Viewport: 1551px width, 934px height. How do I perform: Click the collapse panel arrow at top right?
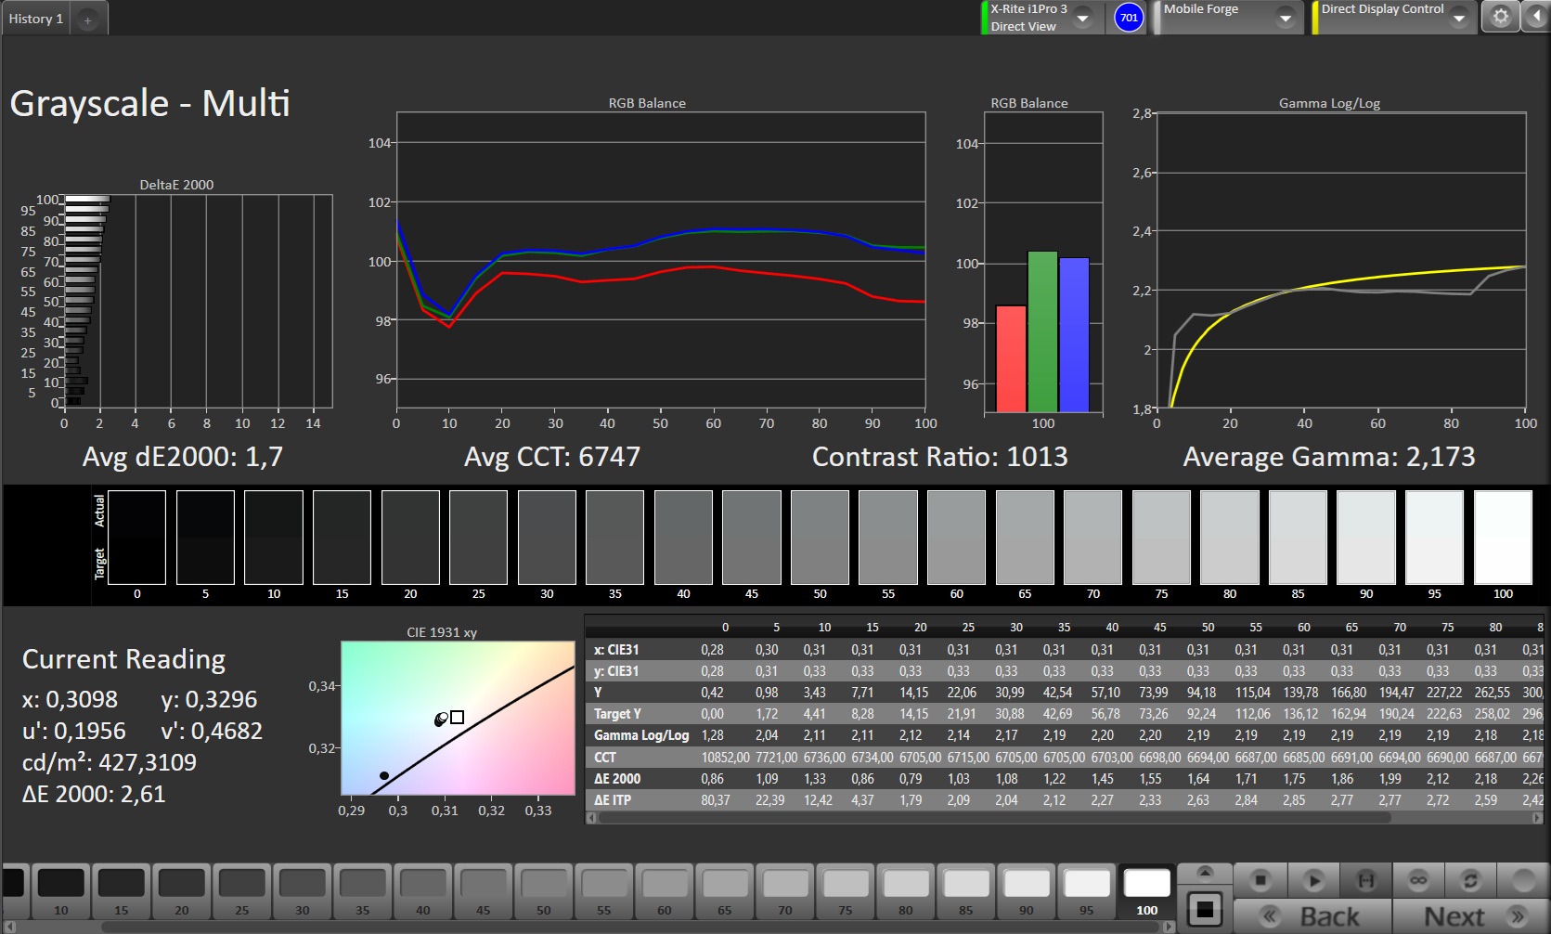1537,17
